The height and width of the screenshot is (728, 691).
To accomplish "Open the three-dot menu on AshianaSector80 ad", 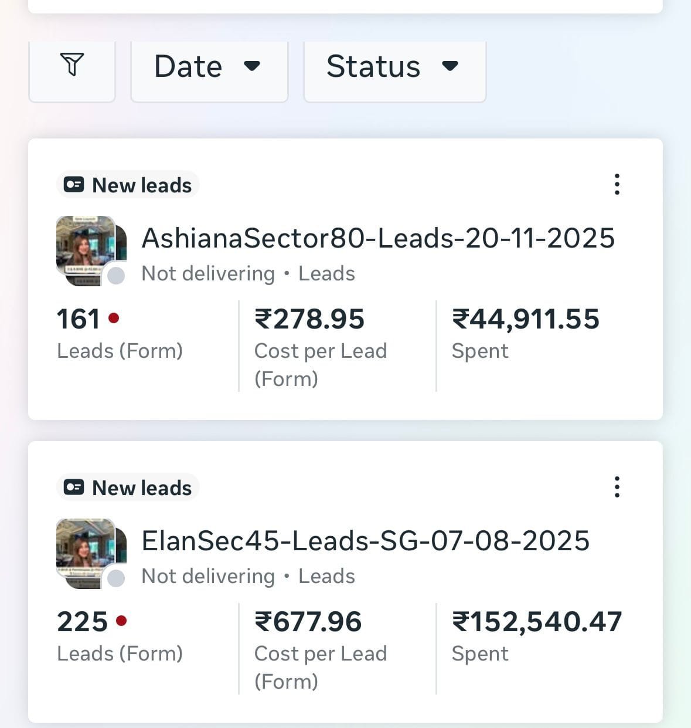I will (617, 184).
